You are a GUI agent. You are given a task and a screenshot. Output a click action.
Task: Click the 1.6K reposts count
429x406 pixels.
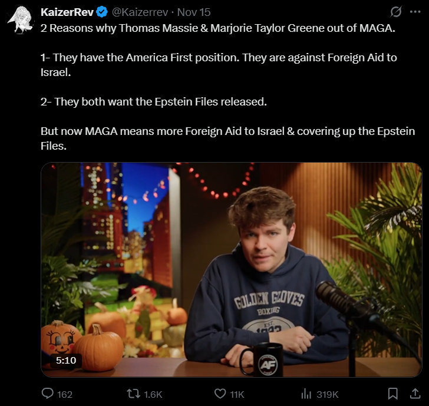pyautogui.click(x=153, y=395)
